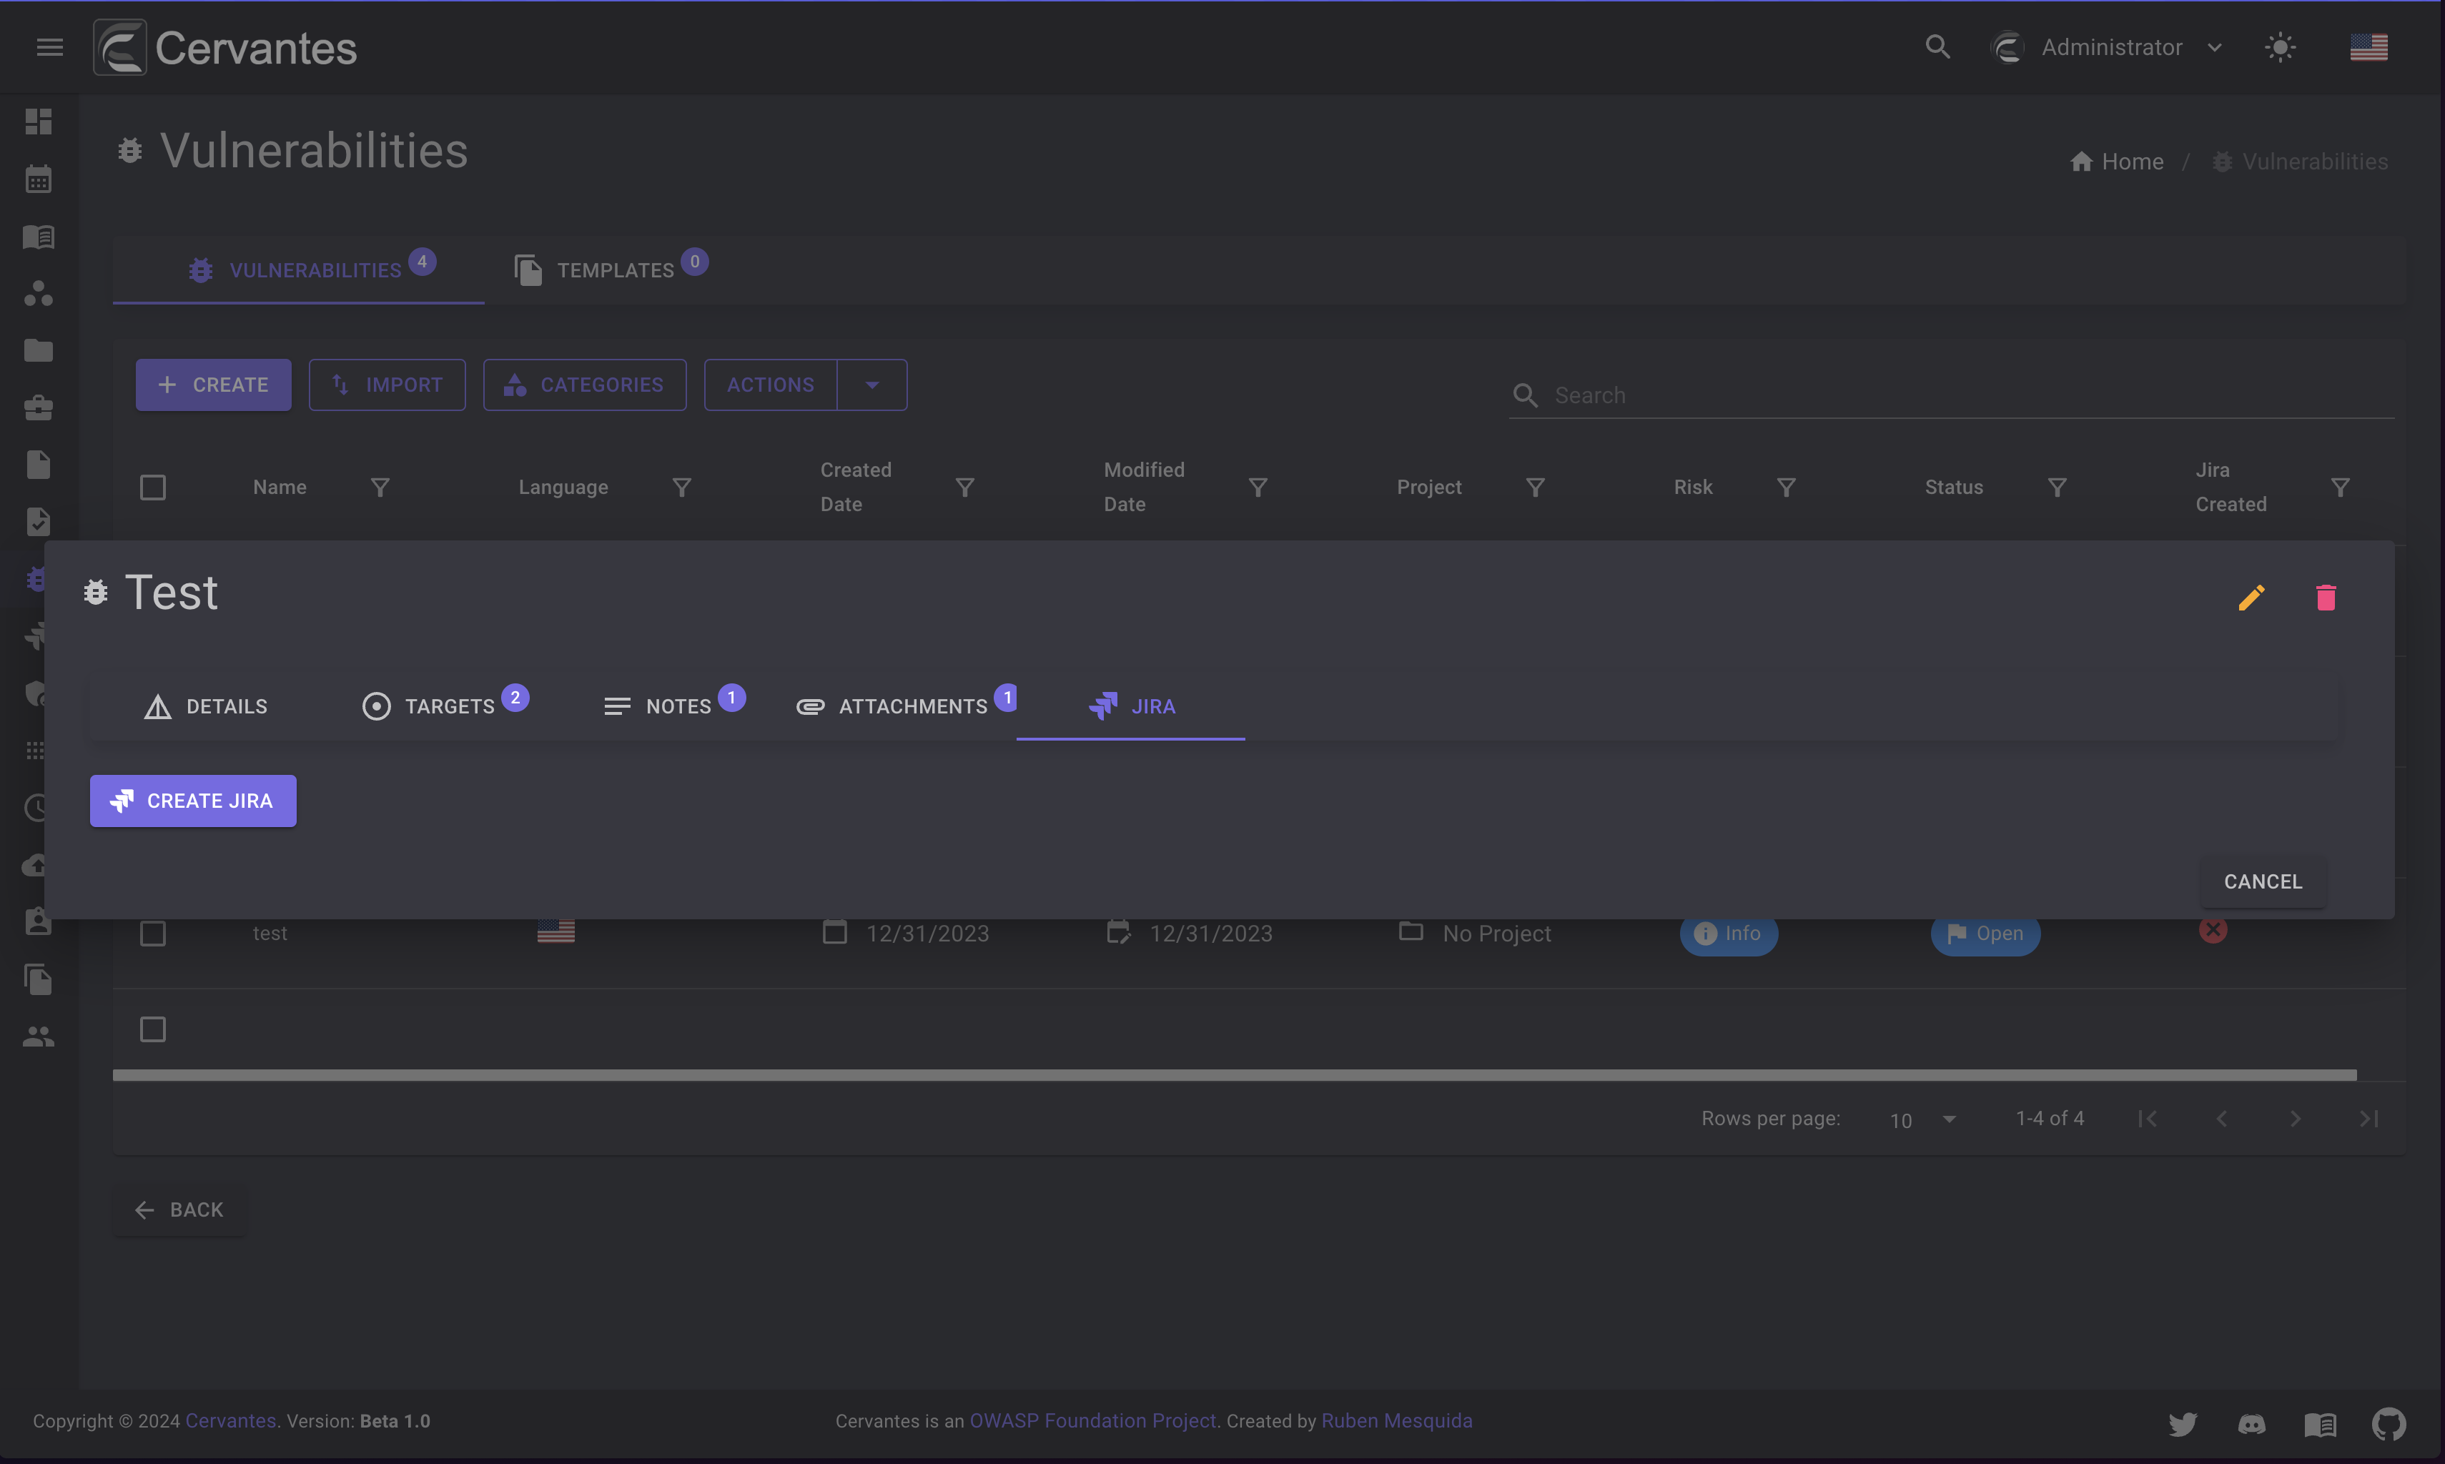Open Ruben Mesquida link
Viewport: 2445px width, 1464px height.
pyautogui.click(x=1397, y=1420)
